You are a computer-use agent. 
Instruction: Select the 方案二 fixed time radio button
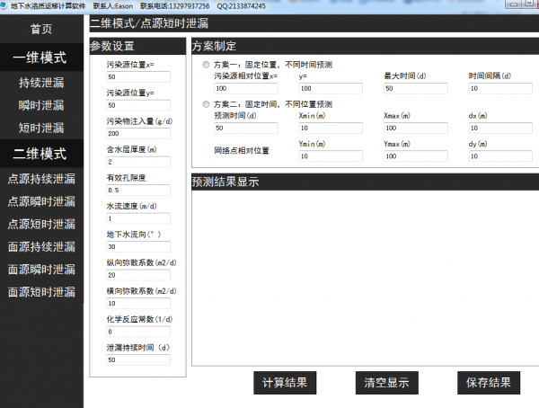tap(207, 104)
